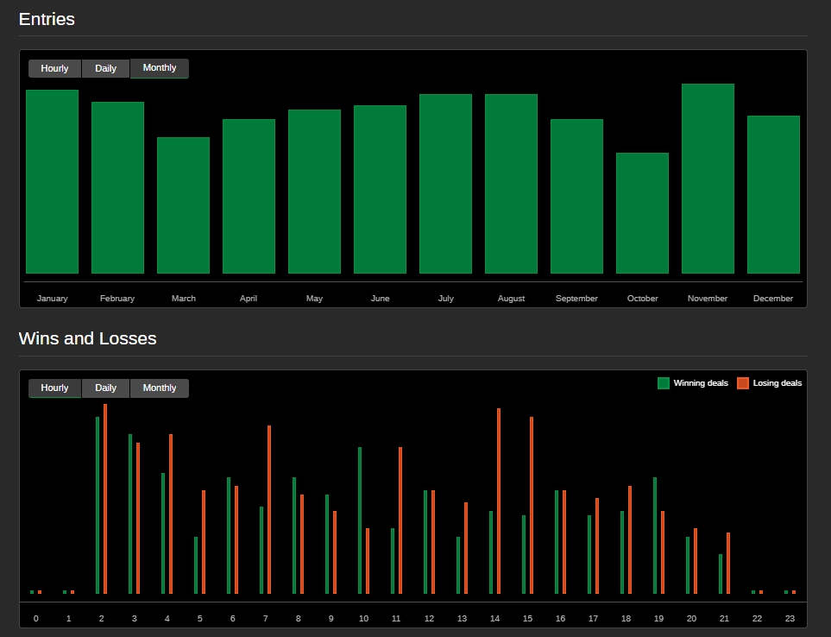This screenshot has height=637, width=831.
Task: Toggle Losing deals legend orange swatch
Action: coord(742,383)
